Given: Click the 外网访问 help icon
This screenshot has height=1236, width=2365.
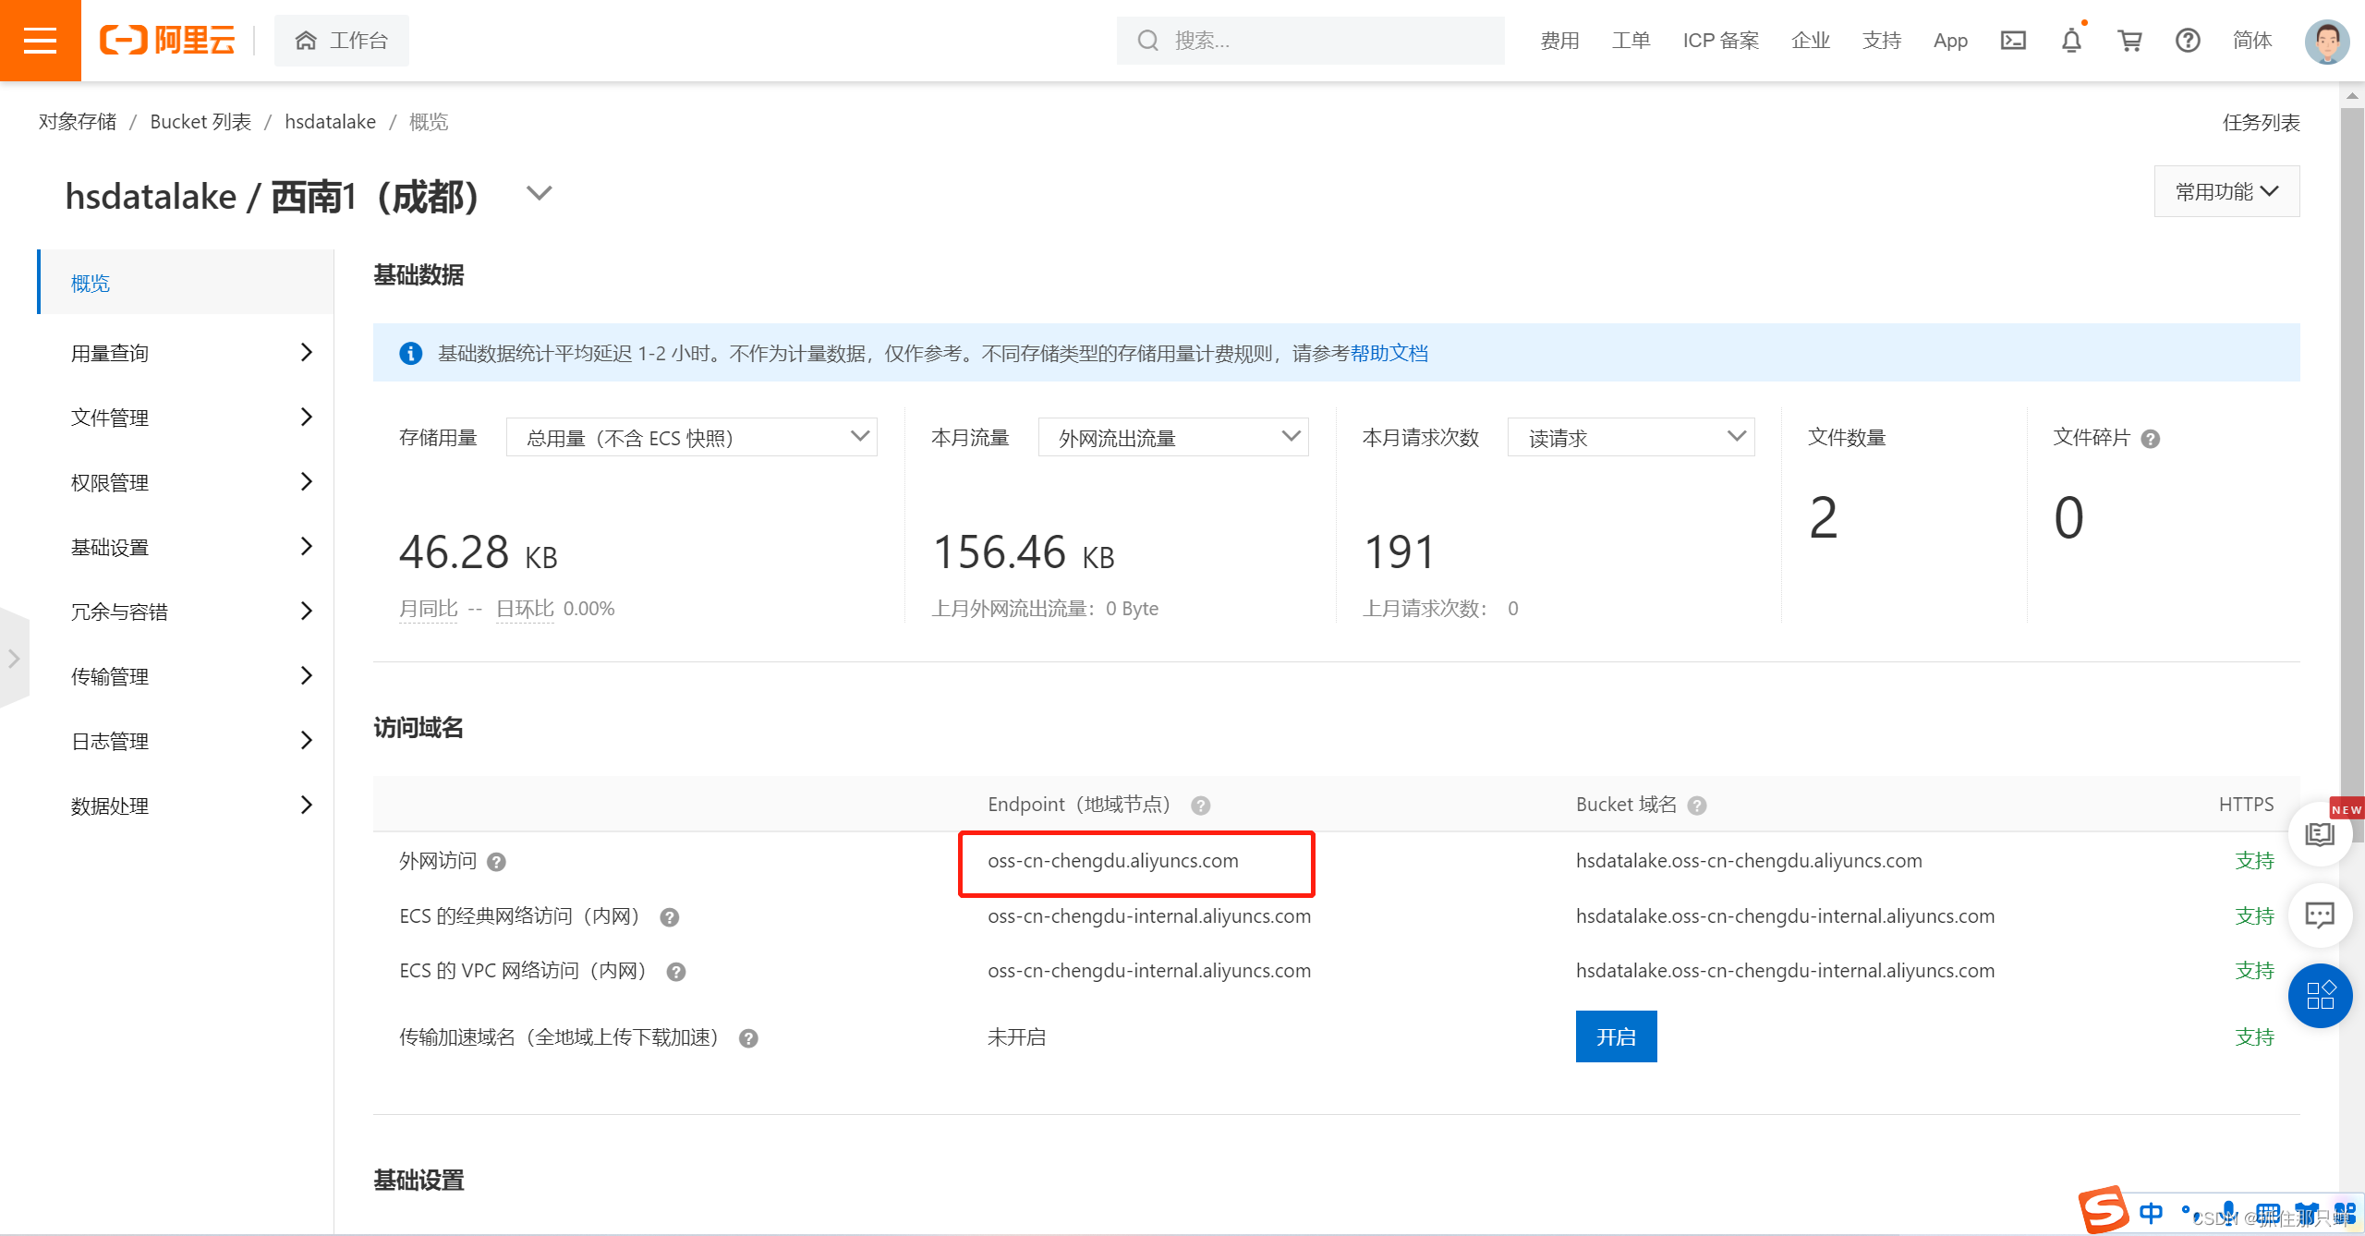Looking at the screenshot, I should coord(496,862).
